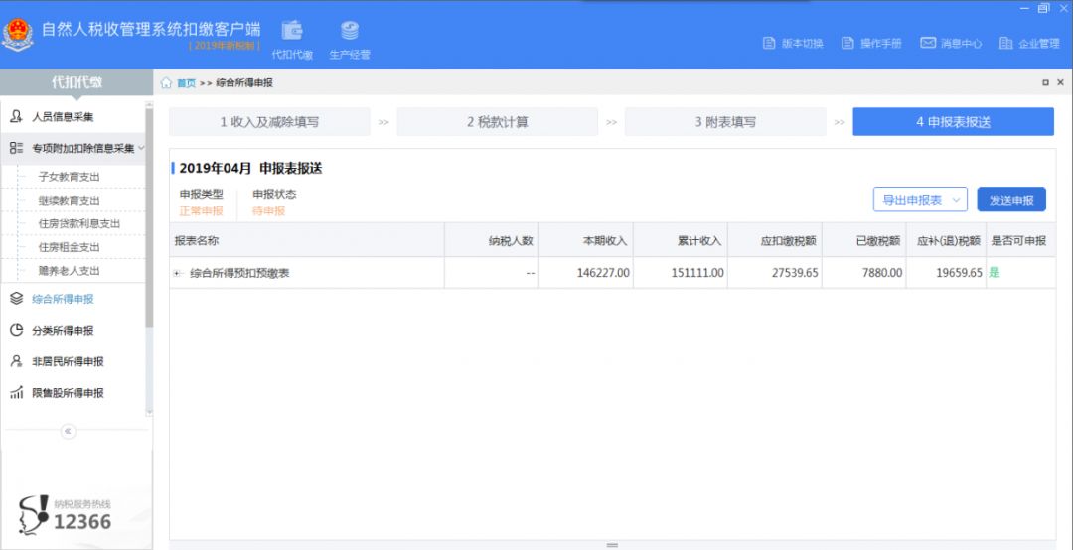Select 子女教育支出 in the tree
This screenshot has height=550, width=1073.
point(70,177)
